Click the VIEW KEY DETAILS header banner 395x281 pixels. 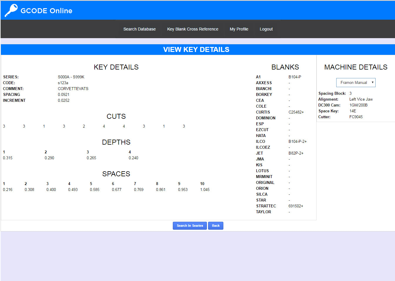point(196,50)
